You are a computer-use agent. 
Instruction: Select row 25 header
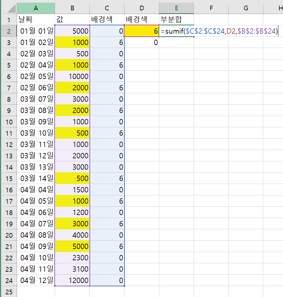pyautogui.click(x=9, y=292)
